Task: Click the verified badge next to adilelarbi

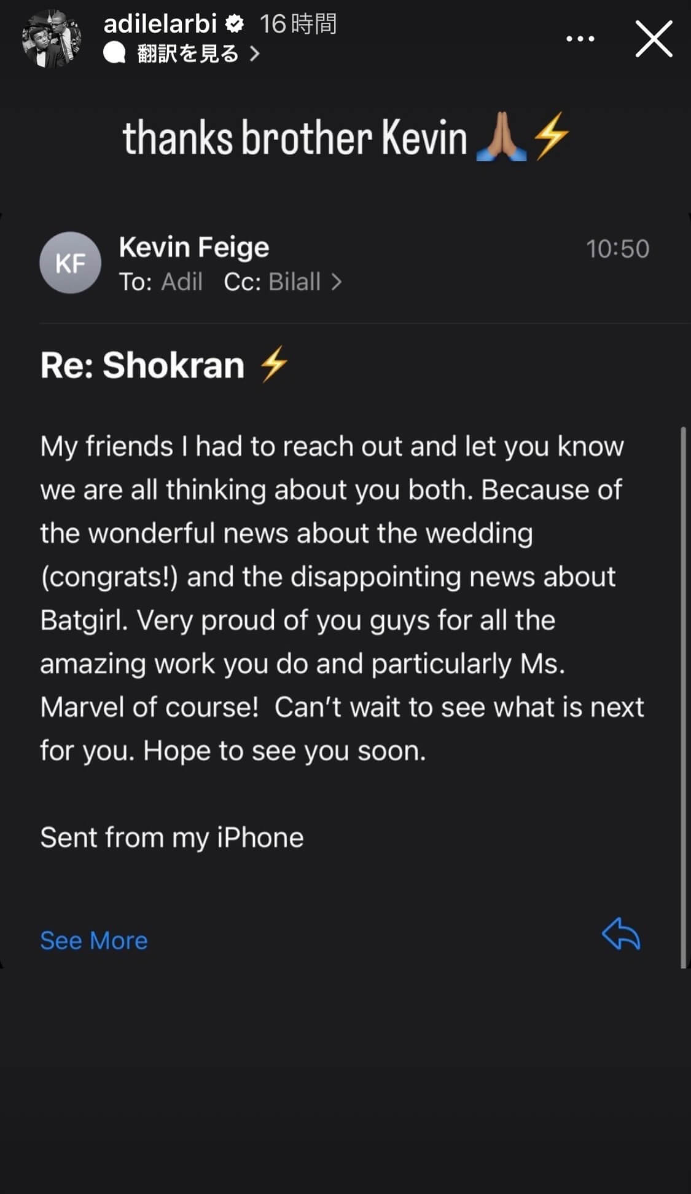Action: 234,24
